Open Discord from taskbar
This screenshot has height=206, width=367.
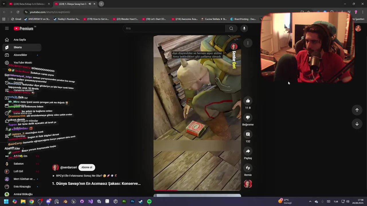click(x=48, y=201)
